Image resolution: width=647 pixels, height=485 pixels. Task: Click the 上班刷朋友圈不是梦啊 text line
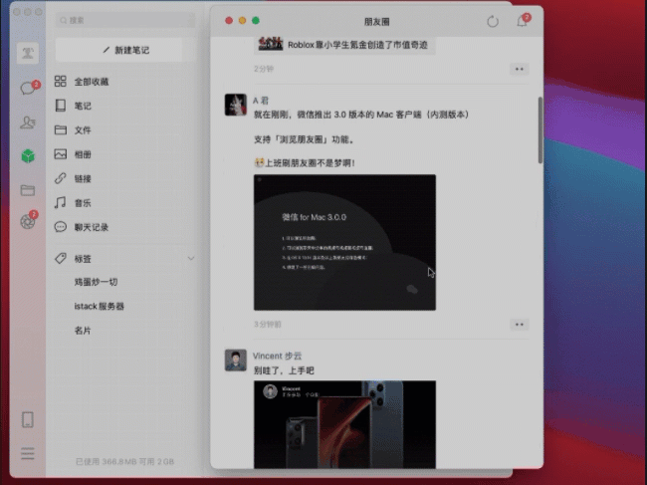point(305,163)
